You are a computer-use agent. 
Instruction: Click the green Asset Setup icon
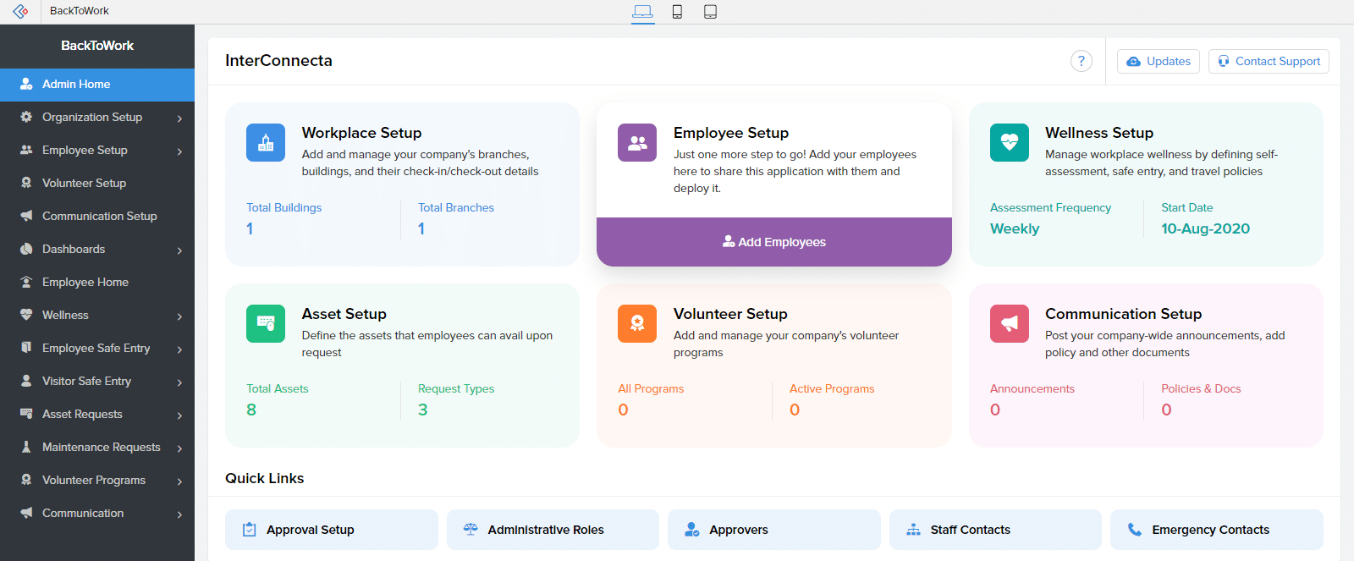click(x=266, y=323)
